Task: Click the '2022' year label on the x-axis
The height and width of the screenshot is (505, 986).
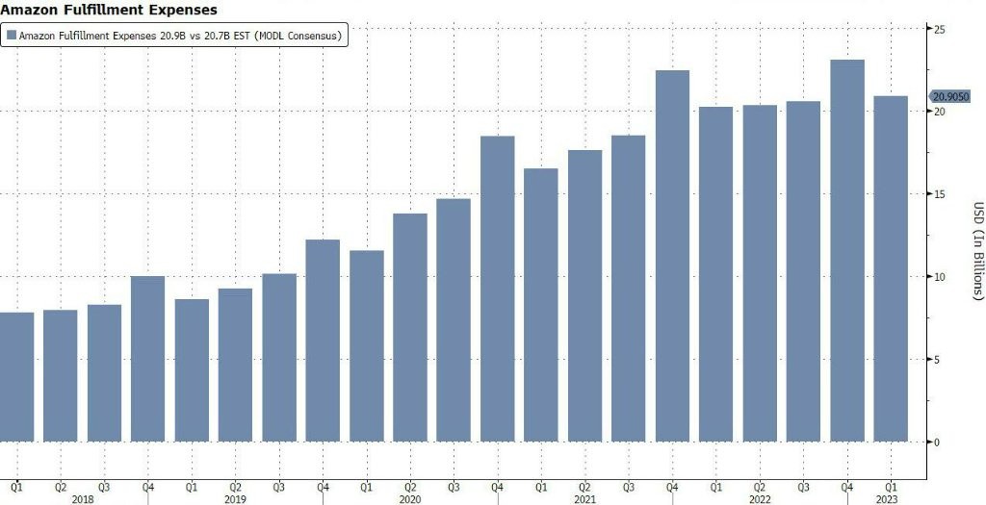Action: tap(760, 499)
